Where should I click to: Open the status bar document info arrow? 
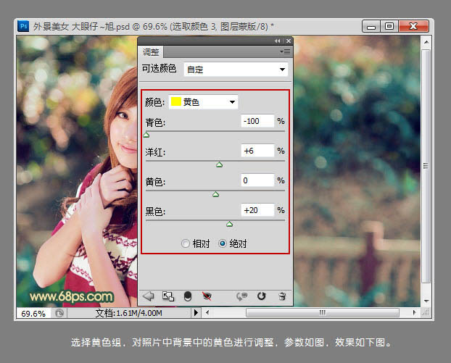pyautogui.click(x=194, y=314)
